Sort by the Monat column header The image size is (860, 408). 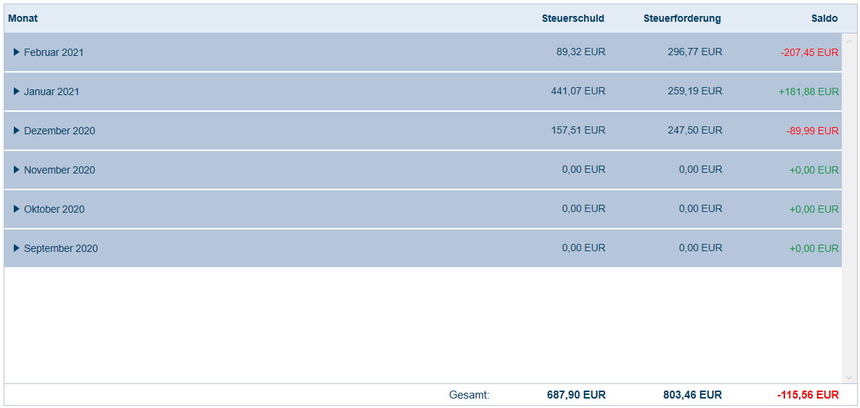tap(23, 18)
